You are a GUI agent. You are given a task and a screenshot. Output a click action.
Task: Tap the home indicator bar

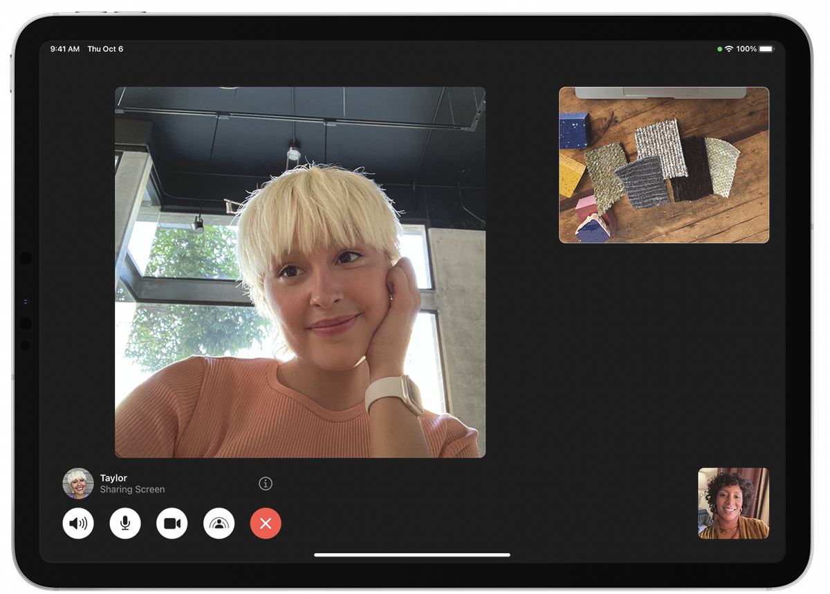412,555
